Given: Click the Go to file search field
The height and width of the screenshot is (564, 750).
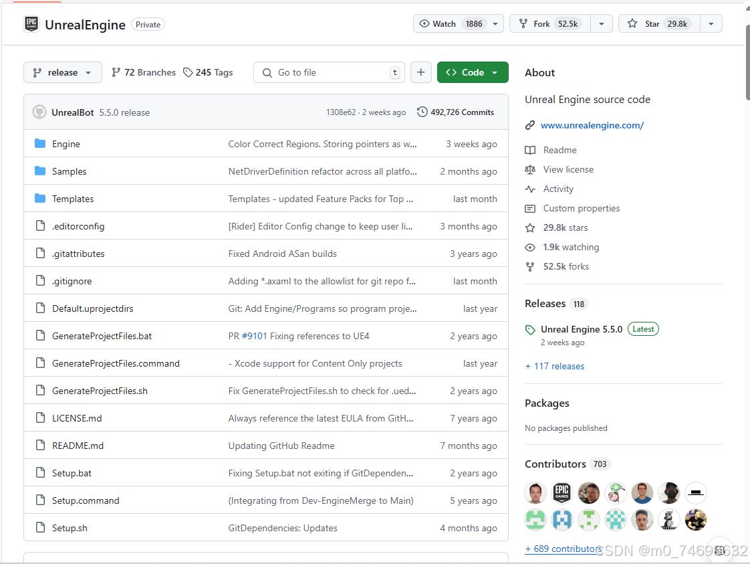Looking at the screenshot, I should pos(329,72).
